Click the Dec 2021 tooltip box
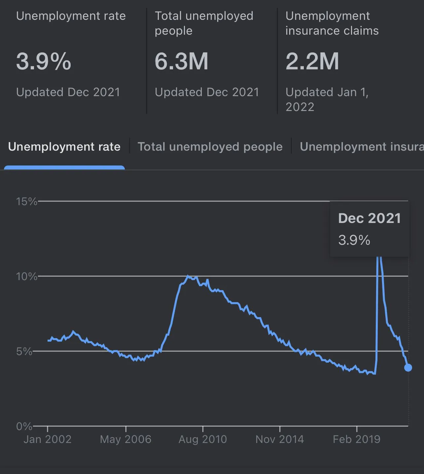The image size is (424, 474). click(370, 229)
